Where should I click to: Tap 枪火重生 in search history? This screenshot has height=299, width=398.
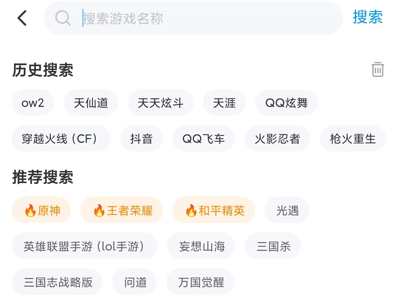pyautogui.click(x=353, y=139)
